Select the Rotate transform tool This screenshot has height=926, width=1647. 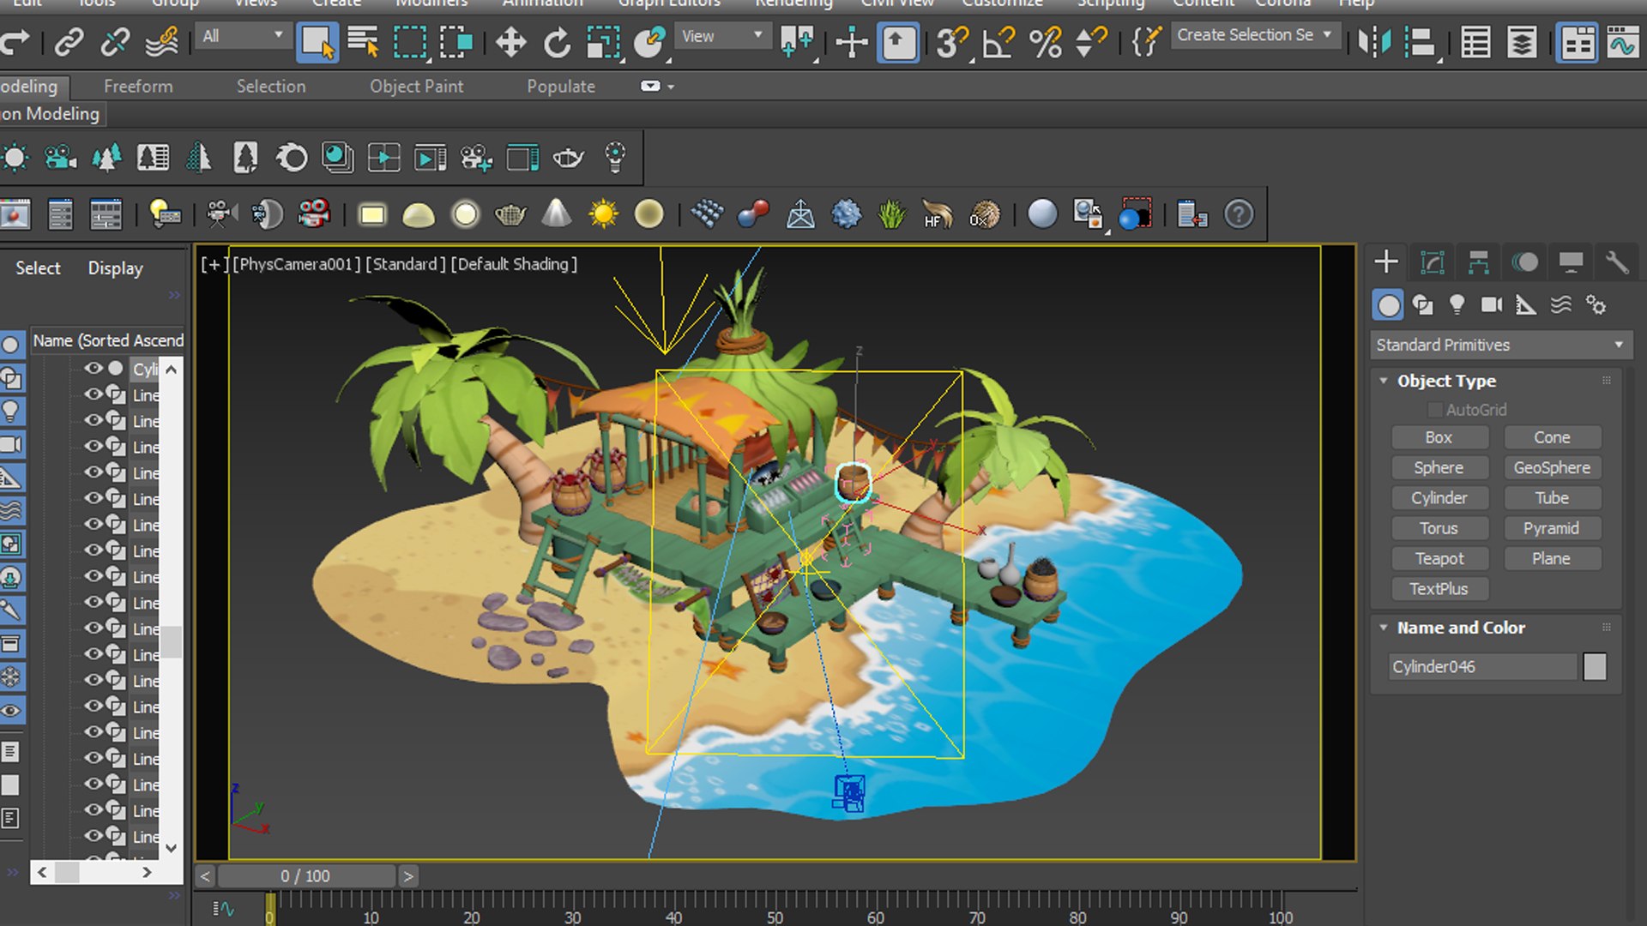558,41
